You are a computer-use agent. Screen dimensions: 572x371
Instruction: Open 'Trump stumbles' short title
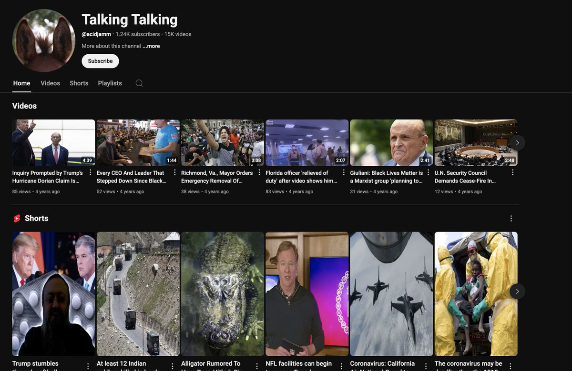point(35,365)
